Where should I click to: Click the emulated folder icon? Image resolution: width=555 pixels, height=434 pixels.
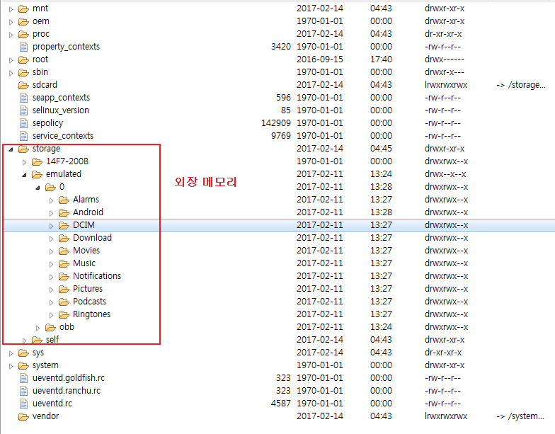(x=37, y=174)
